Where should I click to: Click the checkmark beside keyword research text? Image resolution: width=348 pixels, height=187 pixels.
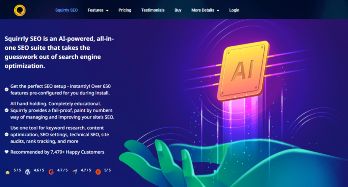(x=6, y=134)
